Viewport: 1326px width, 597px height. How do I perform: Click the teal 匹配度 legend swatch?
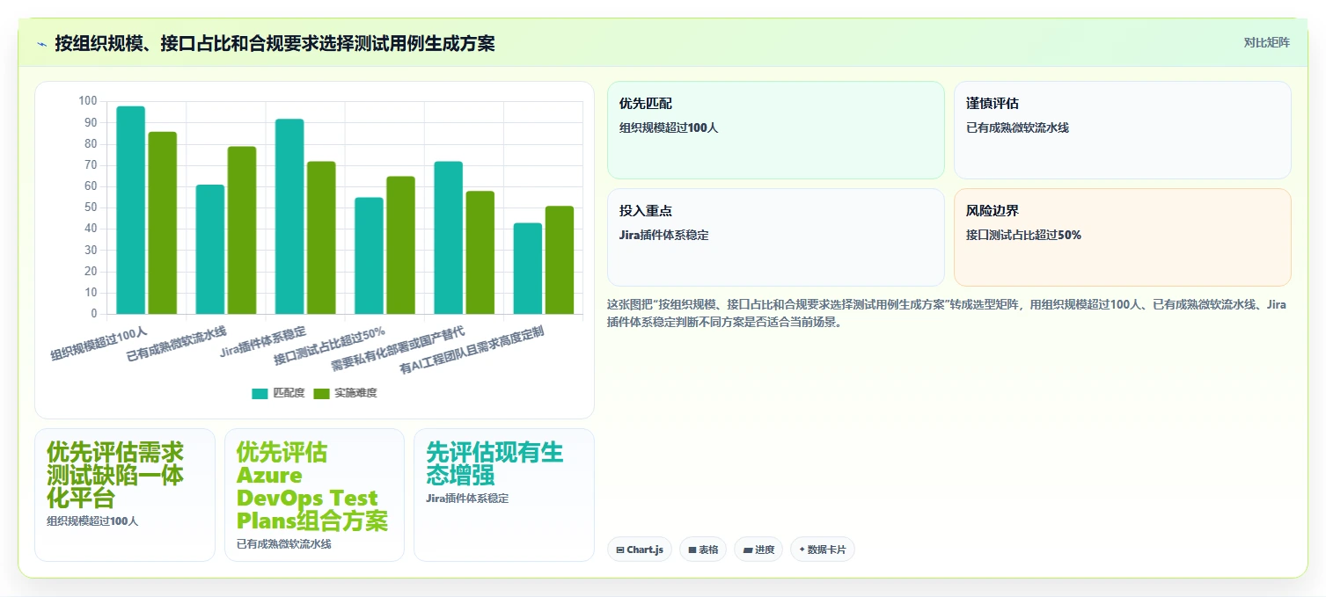pyautogui.click(x=260, y=393)
